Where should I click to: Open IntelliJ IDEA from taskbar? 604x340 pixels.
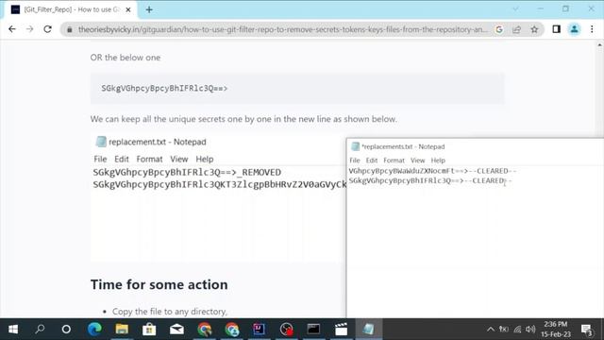point(259,330)
